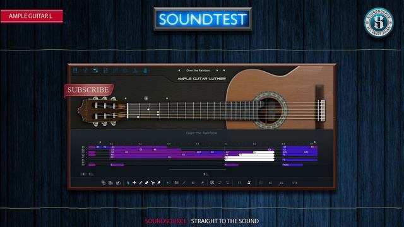Toggle the blue snap icon in editor toolbar
Screen dimensions: 404x227
coord(169,182)
